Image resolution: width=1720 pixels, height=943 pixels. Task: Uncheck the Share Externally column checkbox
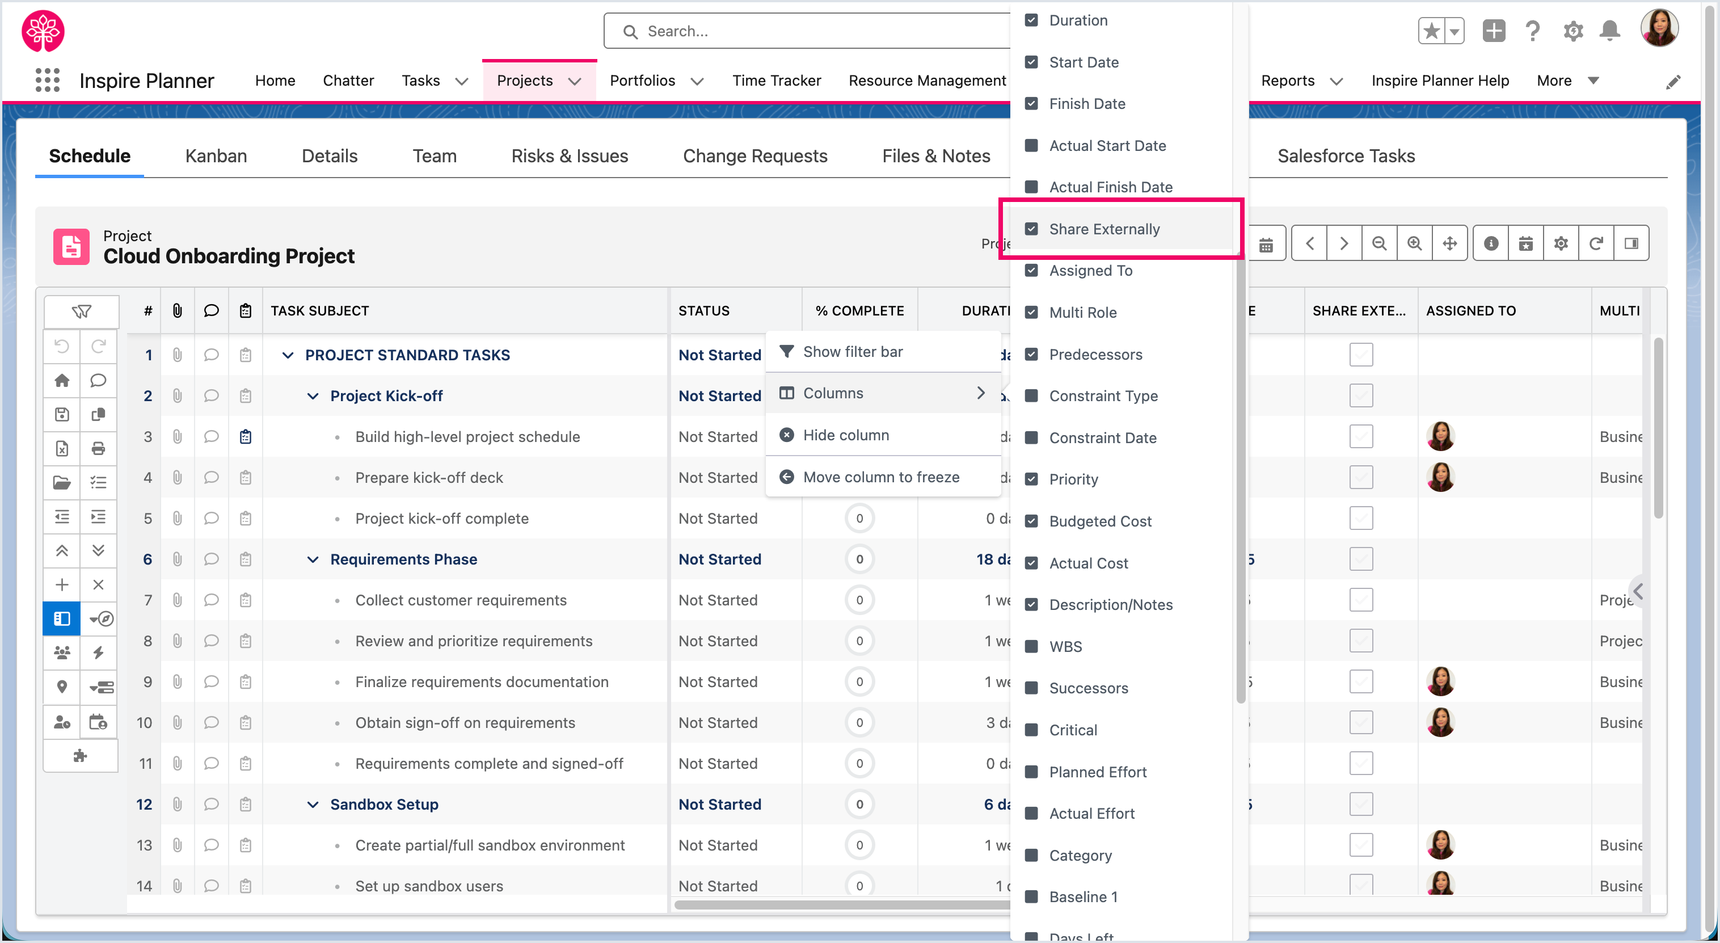1031,229
